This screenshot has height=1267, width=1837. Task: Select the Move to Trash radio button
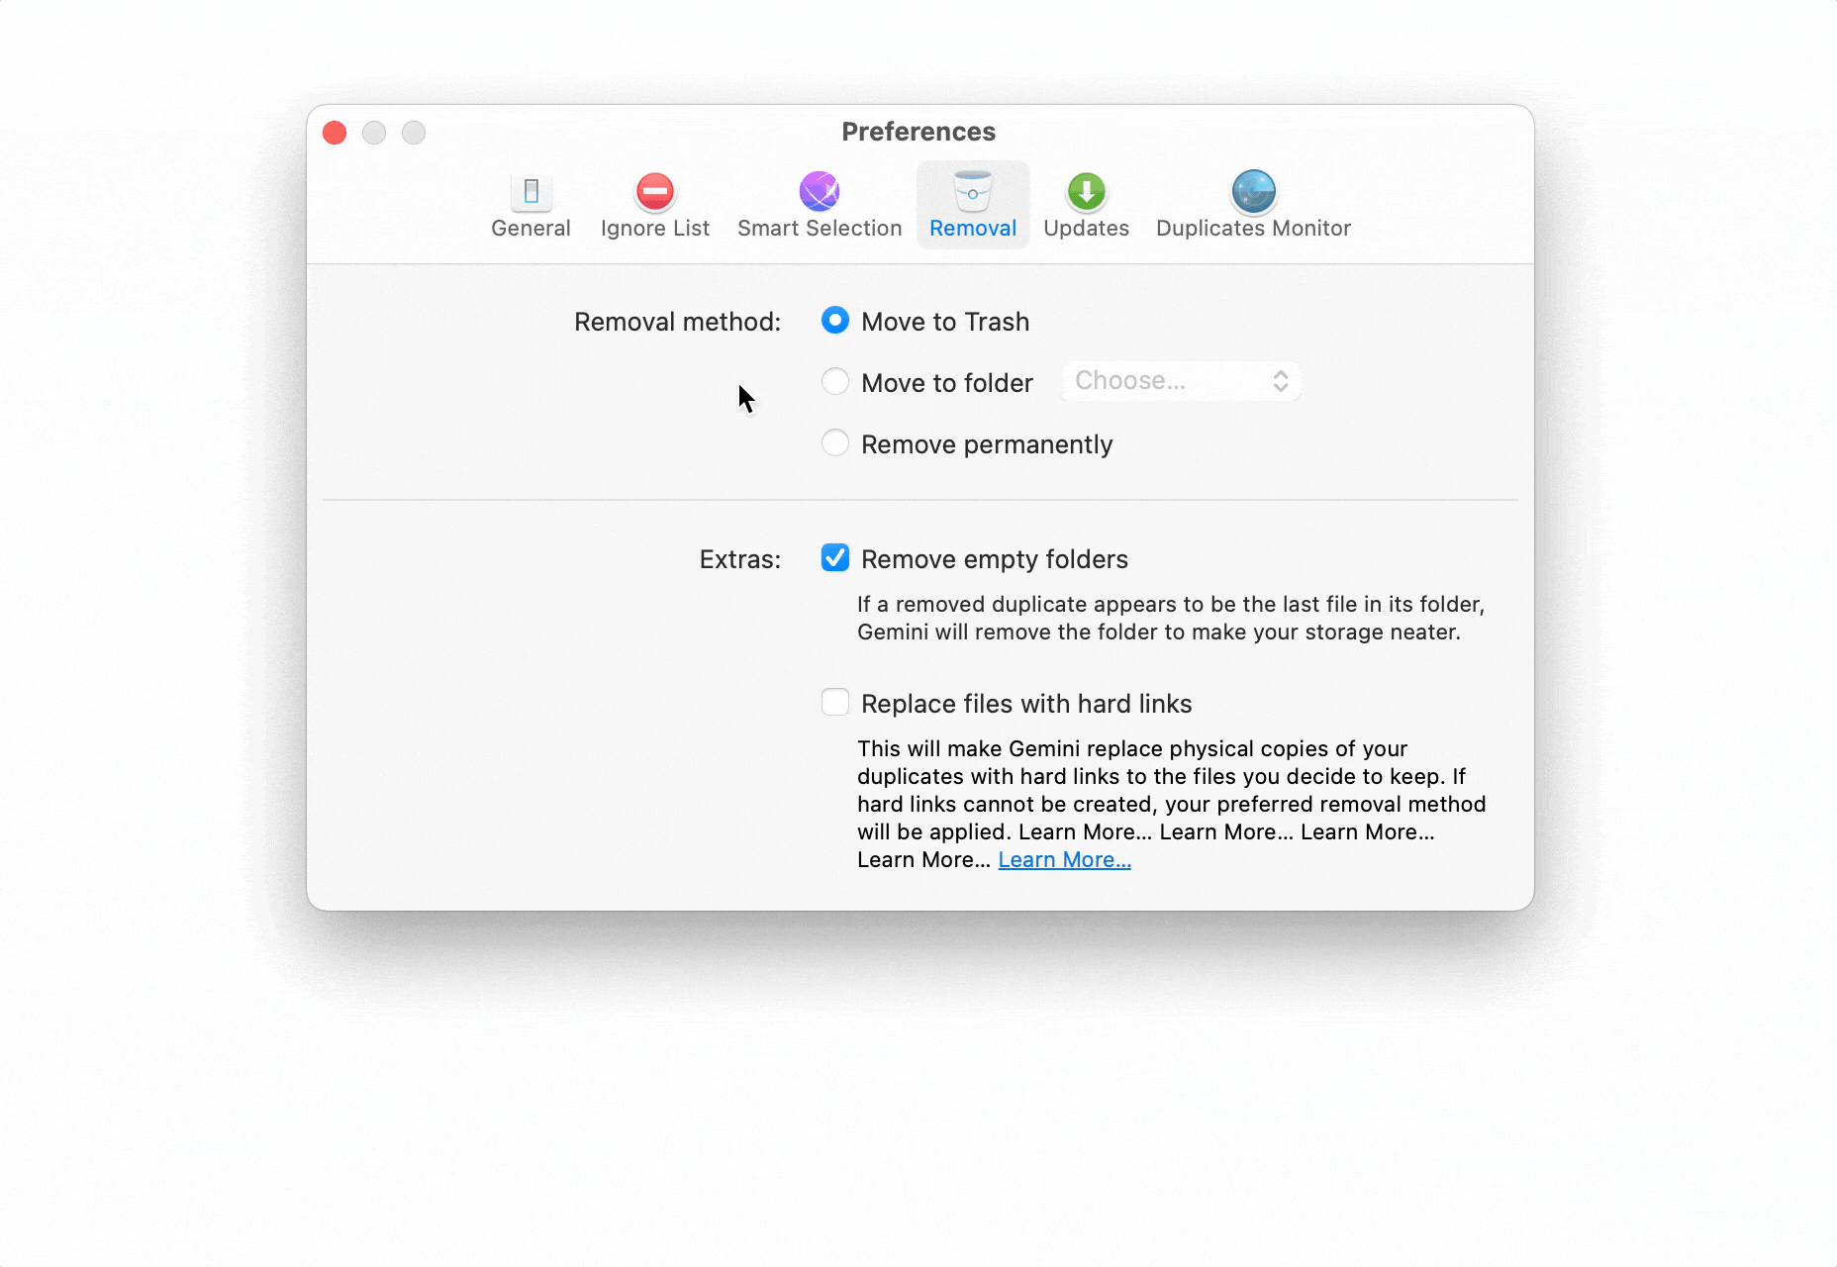pos(835,321)
